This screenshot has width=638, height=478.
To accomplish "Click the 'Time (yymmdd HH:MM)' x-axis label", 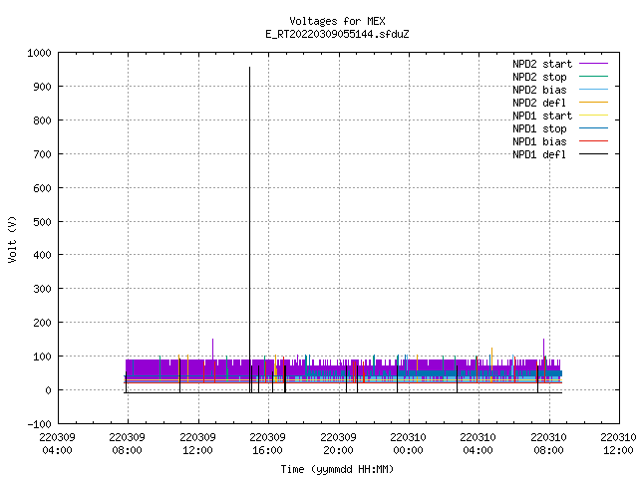I will tap(337, 469).
